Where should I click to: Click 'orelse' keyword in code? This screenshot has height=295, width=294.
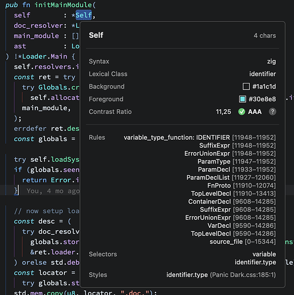coord(34,263)
